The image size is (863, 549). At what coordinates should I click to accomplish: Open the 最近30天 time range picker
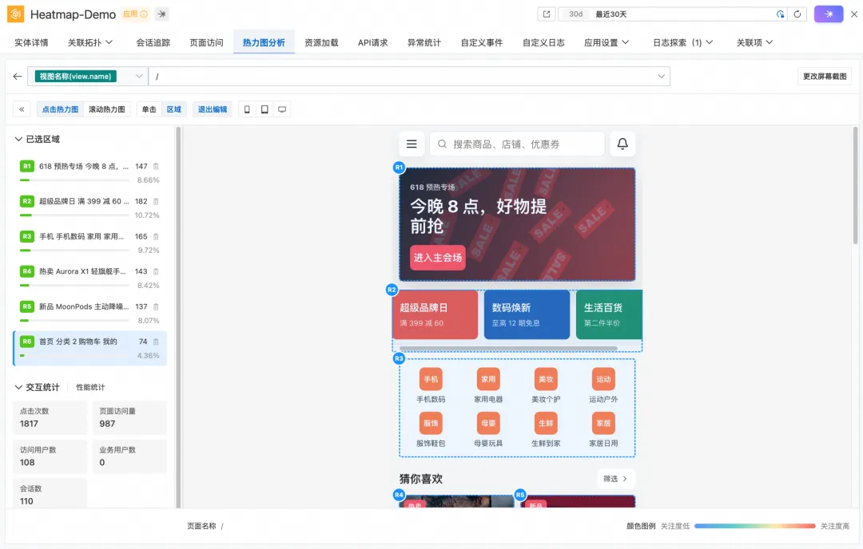pos(674,14)
